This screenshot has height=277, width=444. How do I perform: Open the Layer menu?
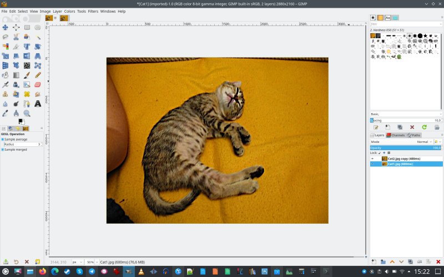tap(58, 11)
